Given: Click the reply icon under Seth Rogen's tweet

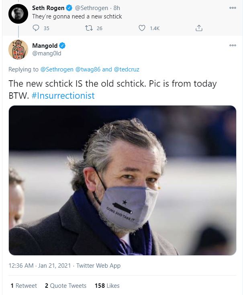Looking at the screenshot, I should pyautogui.click(x=36, y=28).
